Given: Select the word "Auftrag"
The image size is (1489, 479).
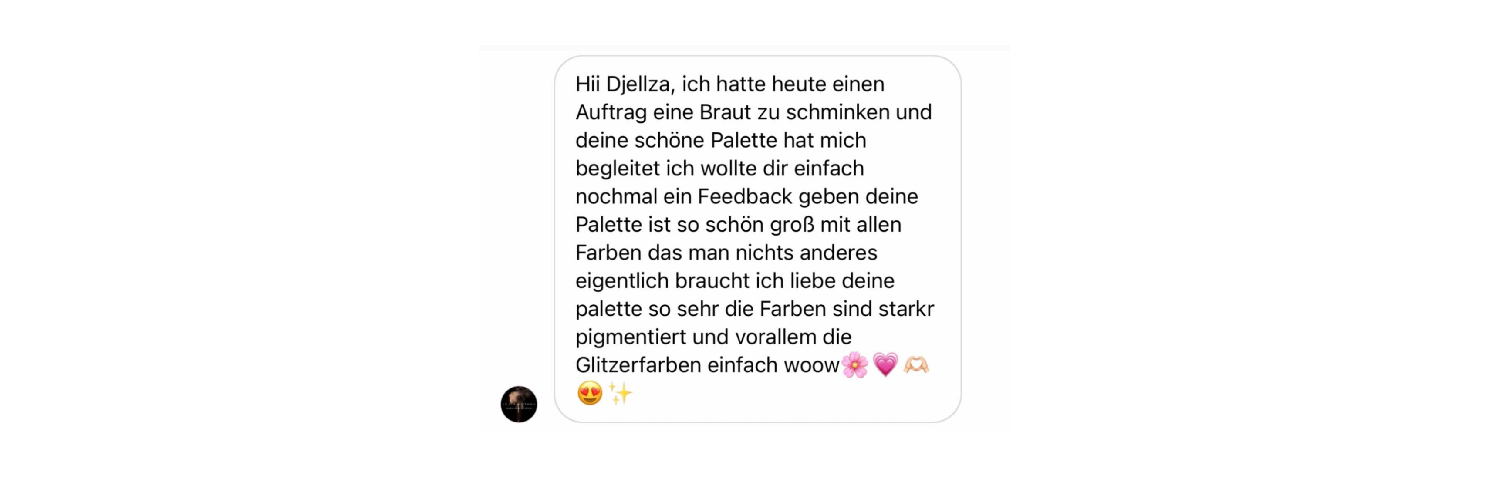Looking at the screenshot, I should click(611, 113).
